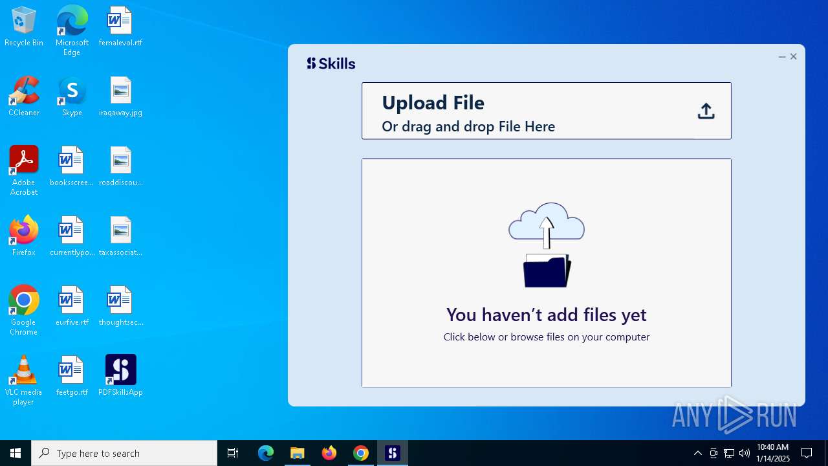
Task: Click the Skills app taskbar button
Action: (x=393, y=453)
